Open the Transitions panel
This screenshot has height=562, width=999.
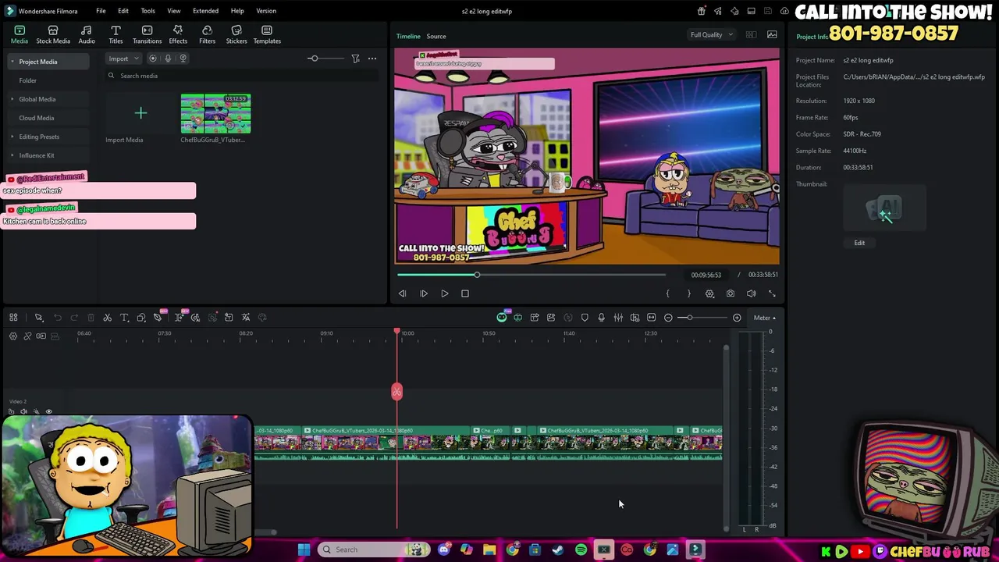click(x=147, y=34)
